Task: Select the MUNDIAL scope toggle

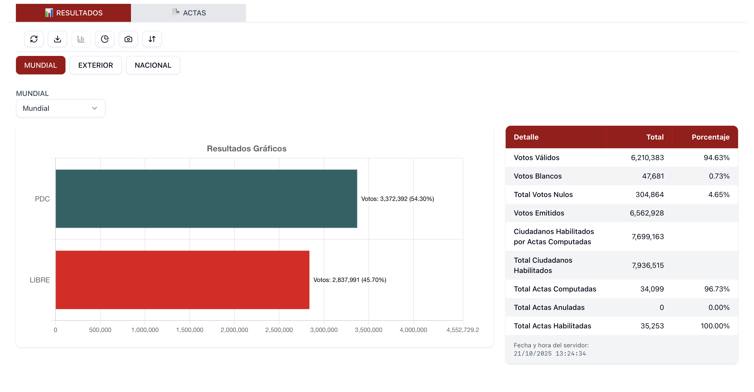Action: 40,65
